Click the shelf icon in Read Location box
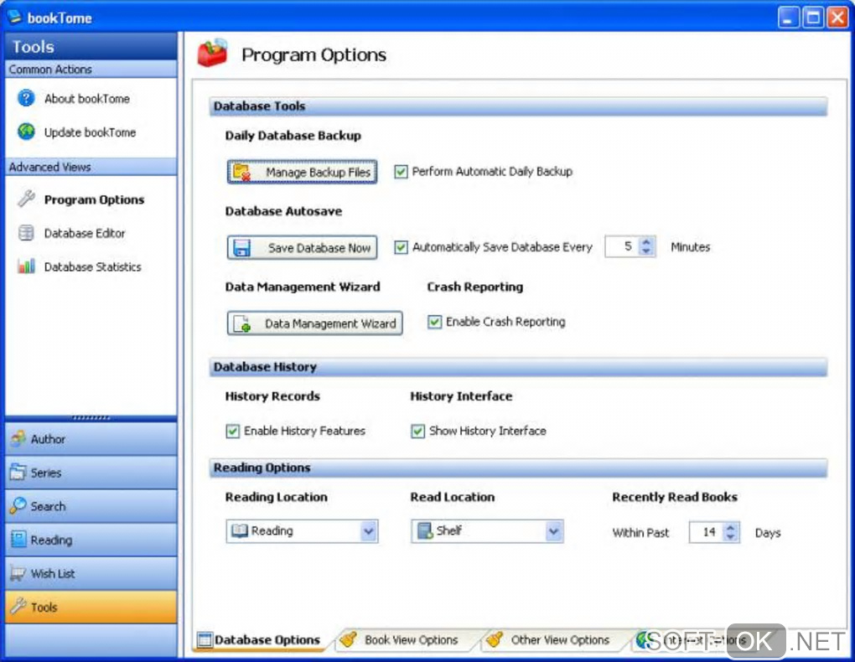Screen dimensions: 855x662 (x=424, y=530)
